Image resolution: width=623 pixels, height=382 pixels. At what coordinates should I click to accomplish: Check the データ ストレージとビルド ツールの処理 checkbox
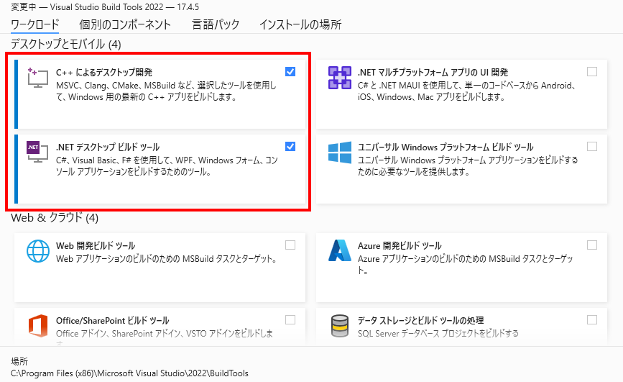tap(592, 320)
